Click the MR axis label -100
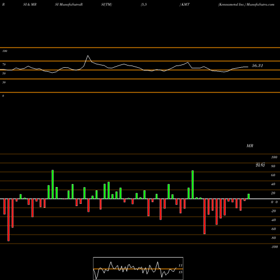Viewport: 280px width, 280px height. (274, 247)
